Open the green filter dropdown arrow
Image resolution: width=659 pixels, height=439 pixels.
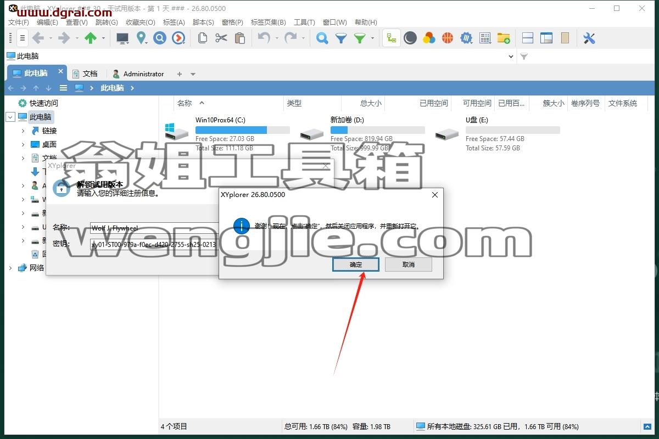tap(372, 38)
